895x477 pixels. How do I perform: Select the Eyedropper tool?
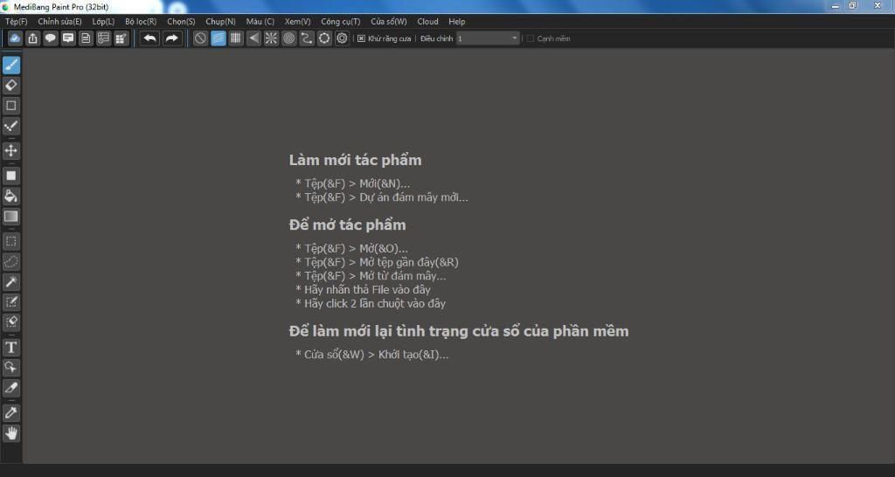click(10, 413)
